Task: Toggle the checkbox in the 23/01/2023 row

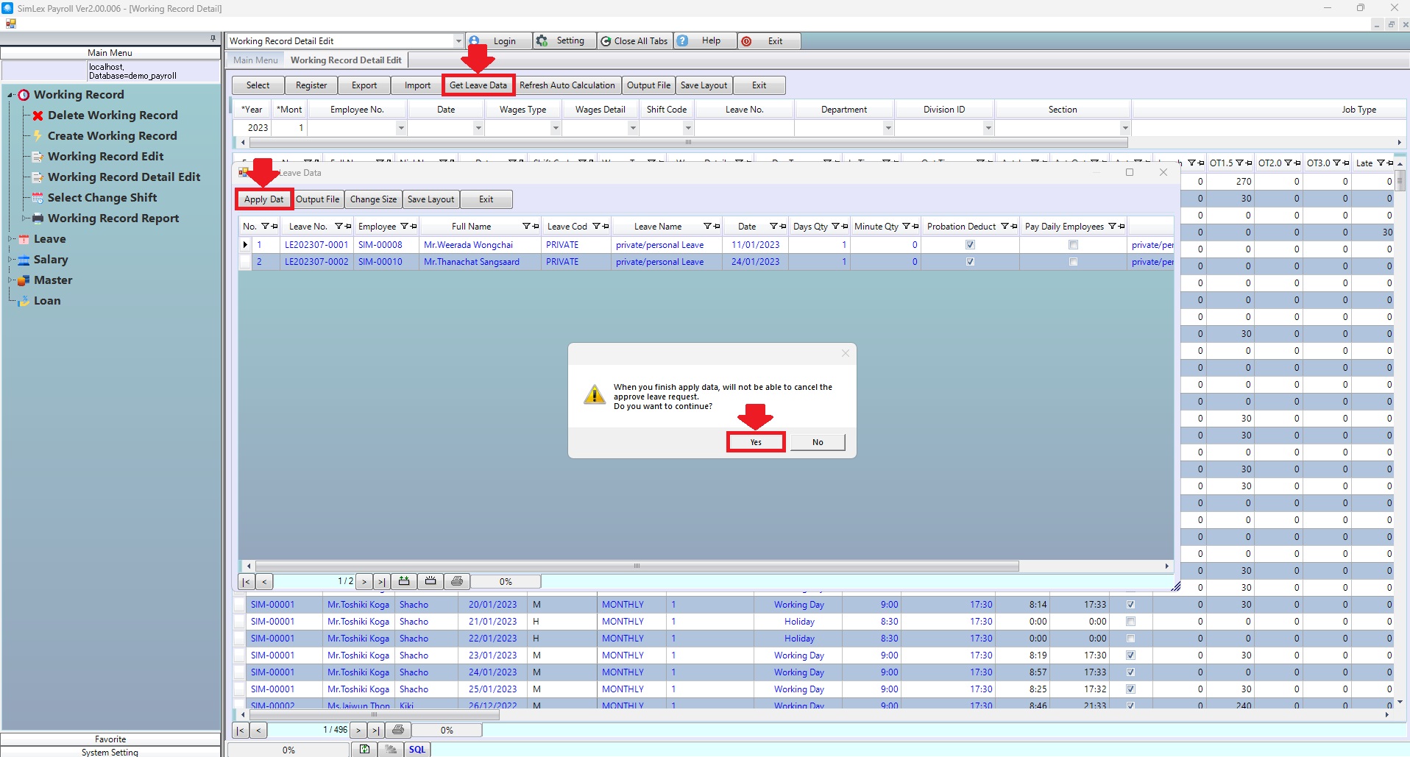Action: (x=1130, y=655)
